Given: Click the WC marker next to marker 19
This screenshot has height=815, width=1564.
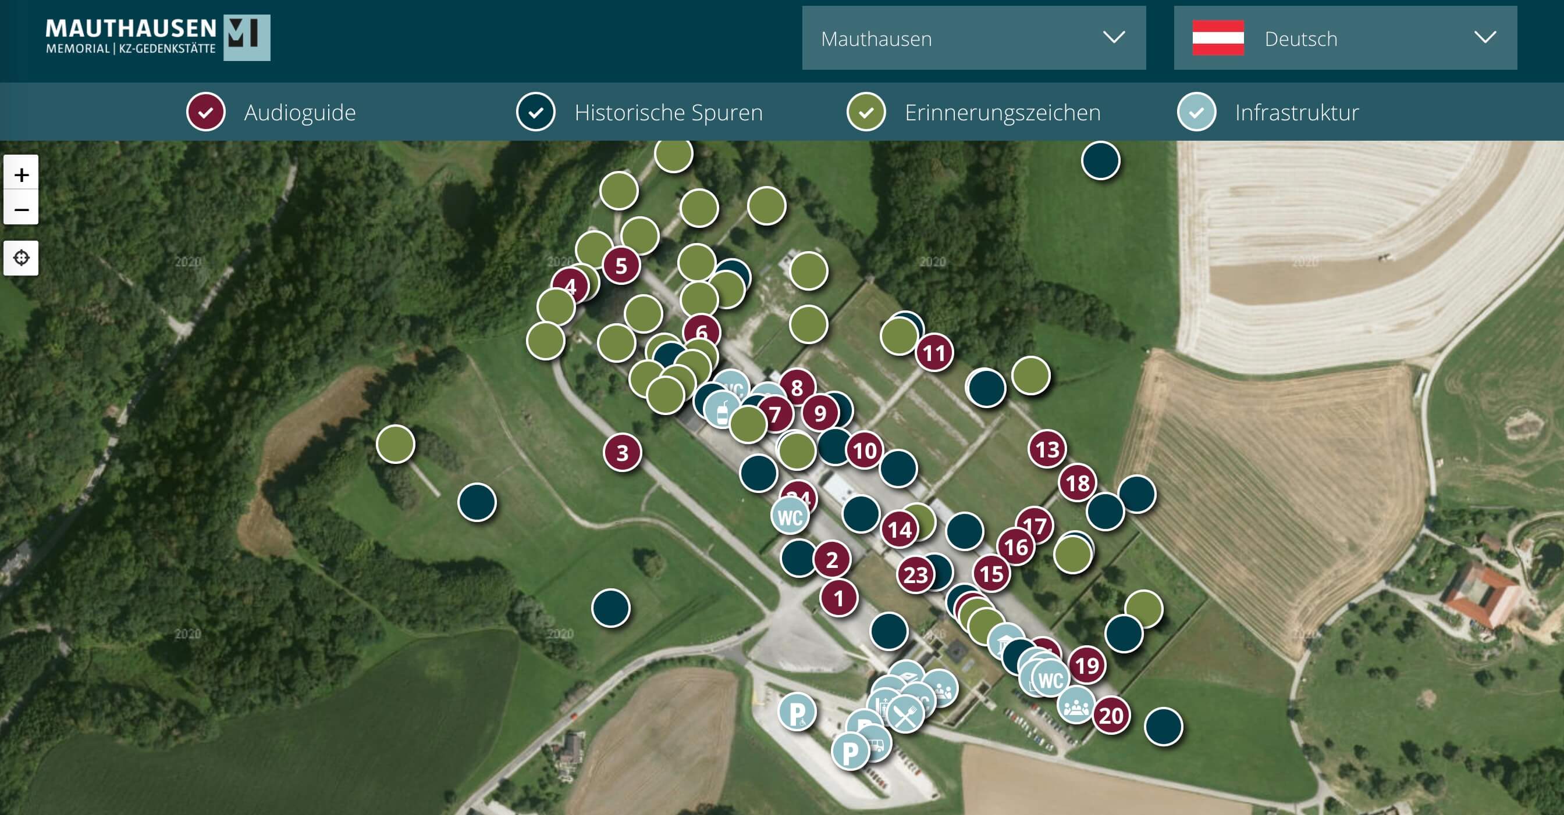Looking at the screenshot, I should pos(1050,680).
